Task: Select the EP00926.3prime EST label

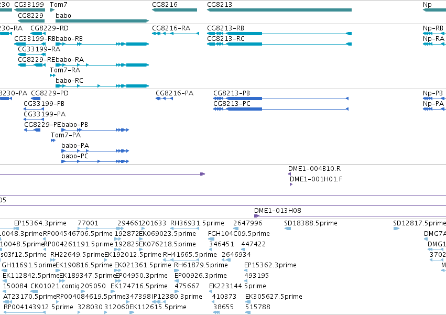Action: pyautogui.click(x=201, y=276)
